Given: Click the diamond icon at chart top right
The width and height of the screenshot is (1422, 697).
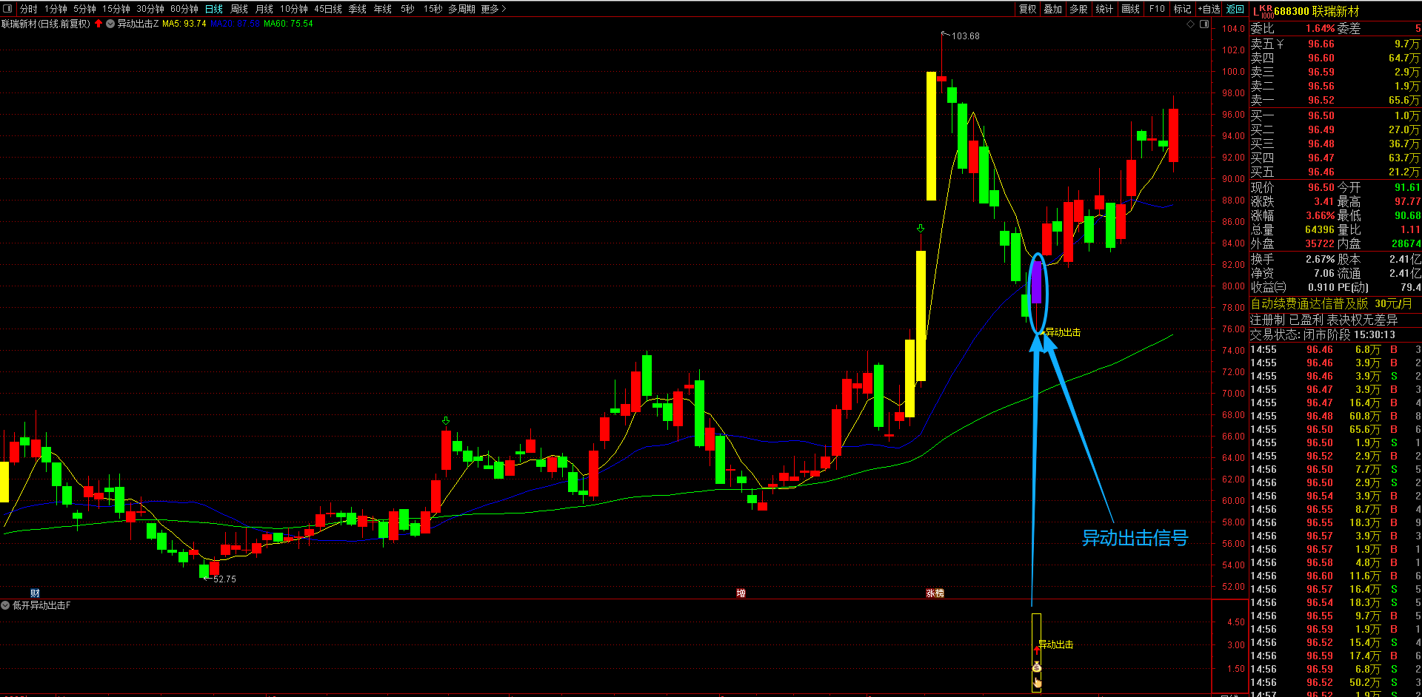Looking at the screenshot, I should point(1191,24).
